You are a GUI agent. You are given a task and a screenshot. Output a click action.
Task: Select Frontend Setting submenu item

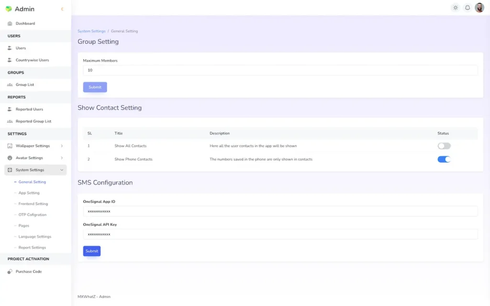point(33,204)
